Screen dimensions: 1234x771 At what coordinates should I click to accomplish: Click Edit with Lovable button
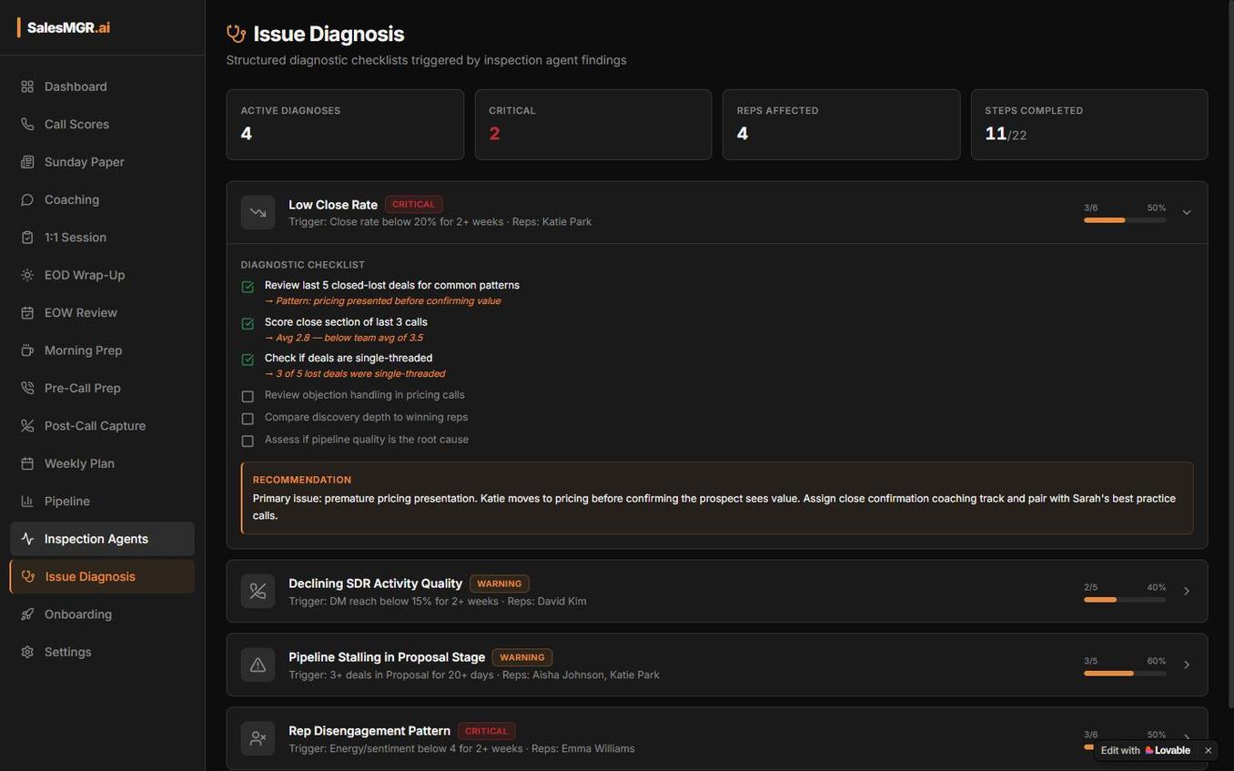click(1145, 751)
